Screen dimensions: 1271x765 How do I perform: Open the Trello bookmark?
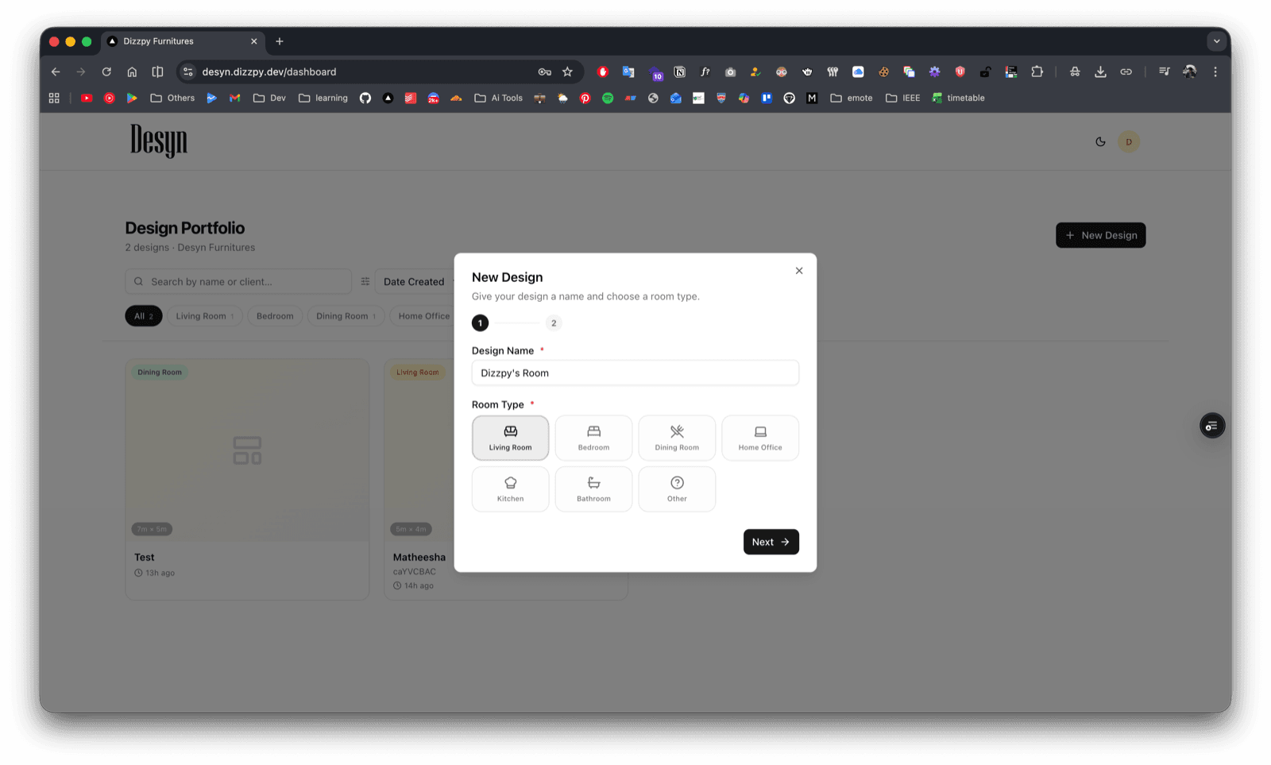[x=767, y=98]
